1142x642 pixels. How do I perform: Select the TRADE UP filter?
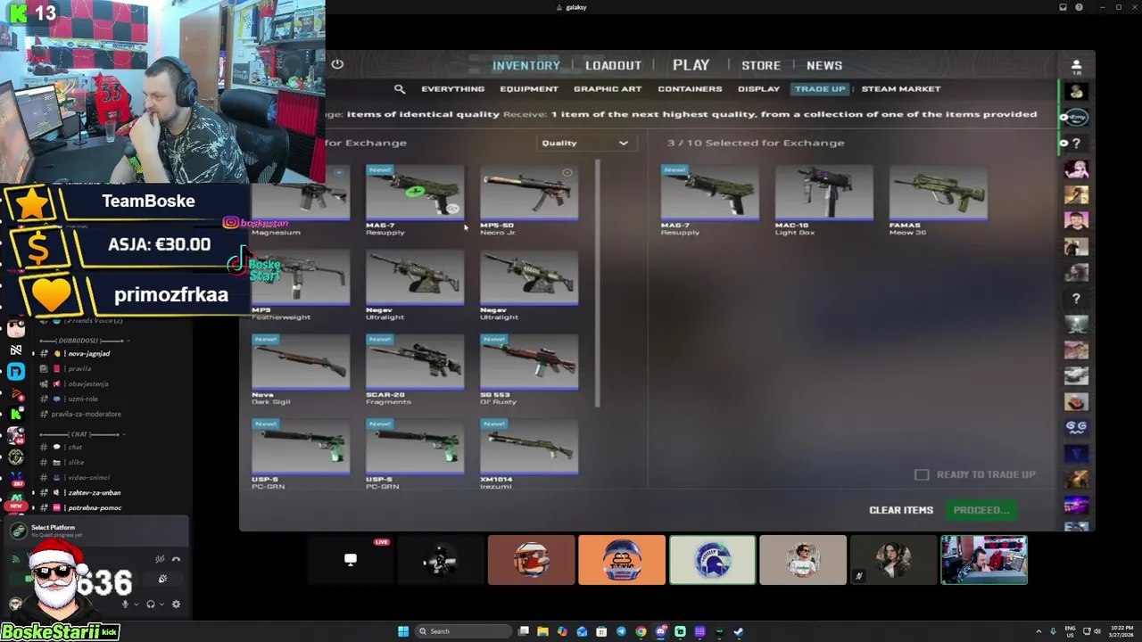[x=820, y=89]
